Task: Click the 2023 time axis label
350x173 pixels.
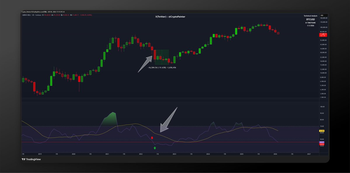Action: (x=174, y=154)
